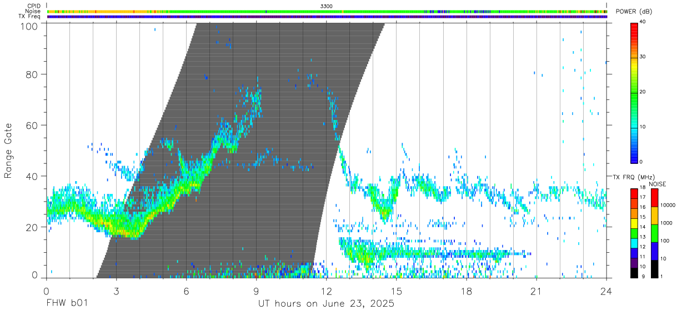Click the FHW b01 radar label
This screenshot has width=682, height=315.
(67, 304)
